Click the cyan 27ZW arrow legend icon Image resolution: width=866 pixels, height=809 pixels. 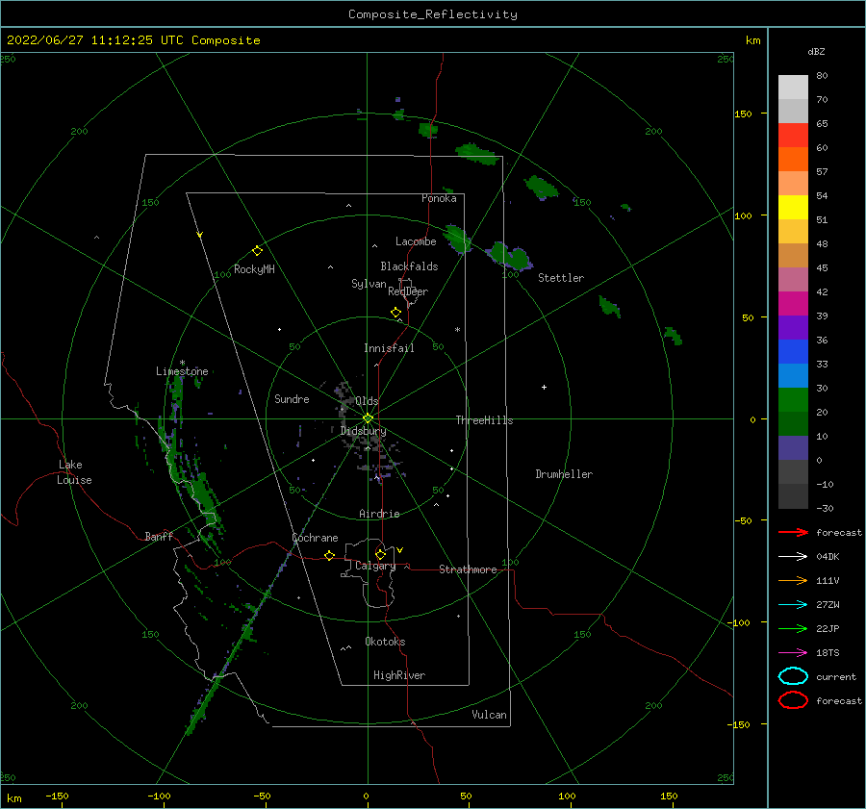click(x=793, y=605)
